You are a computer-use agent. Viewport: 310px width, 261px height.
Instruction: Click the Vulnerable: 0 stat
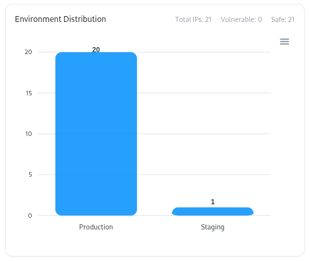[x=242, y=19]
